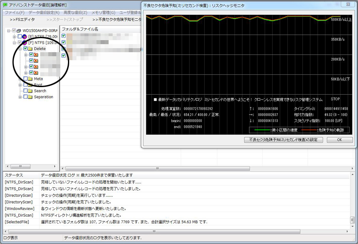
Task: Click the application icon in the title bar
Action: [5, 5]
